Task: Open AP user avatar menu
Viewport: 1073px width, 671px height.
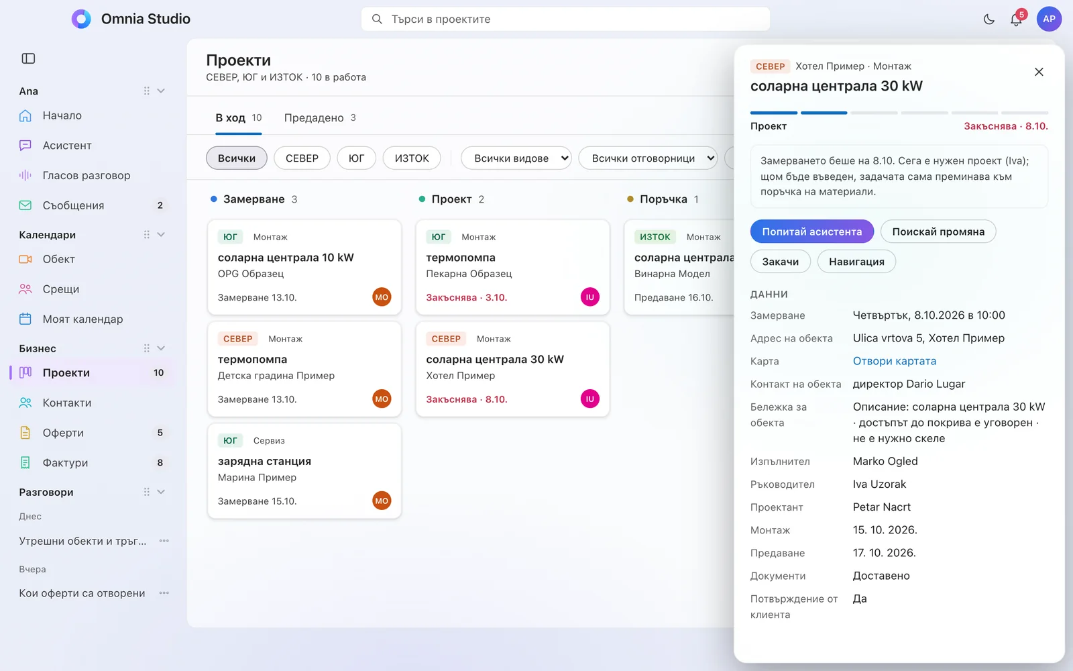Action: pyautogui.click(x=1049, y=19)
